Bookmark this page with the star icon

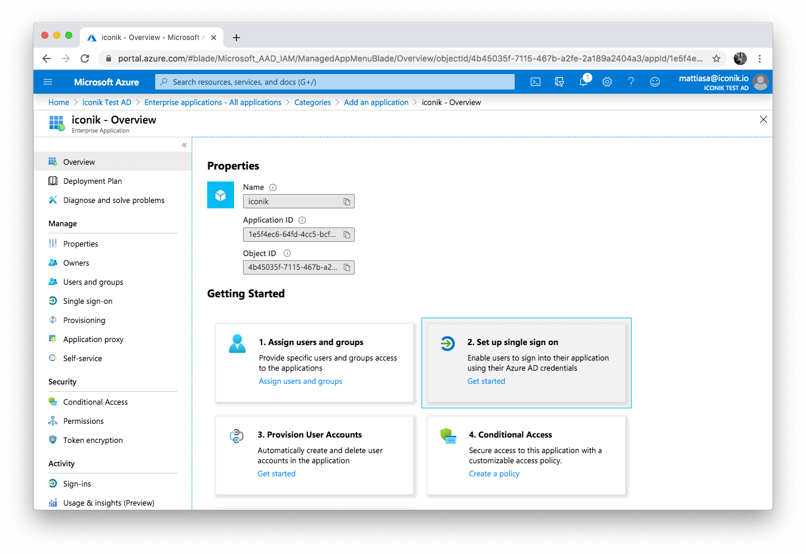[716, 59]
